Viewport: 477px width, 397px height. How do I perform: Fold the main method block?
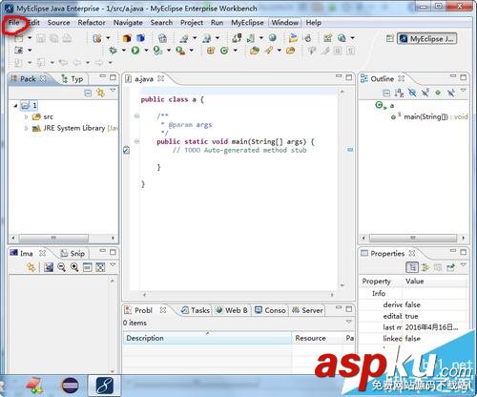point(136,141)
